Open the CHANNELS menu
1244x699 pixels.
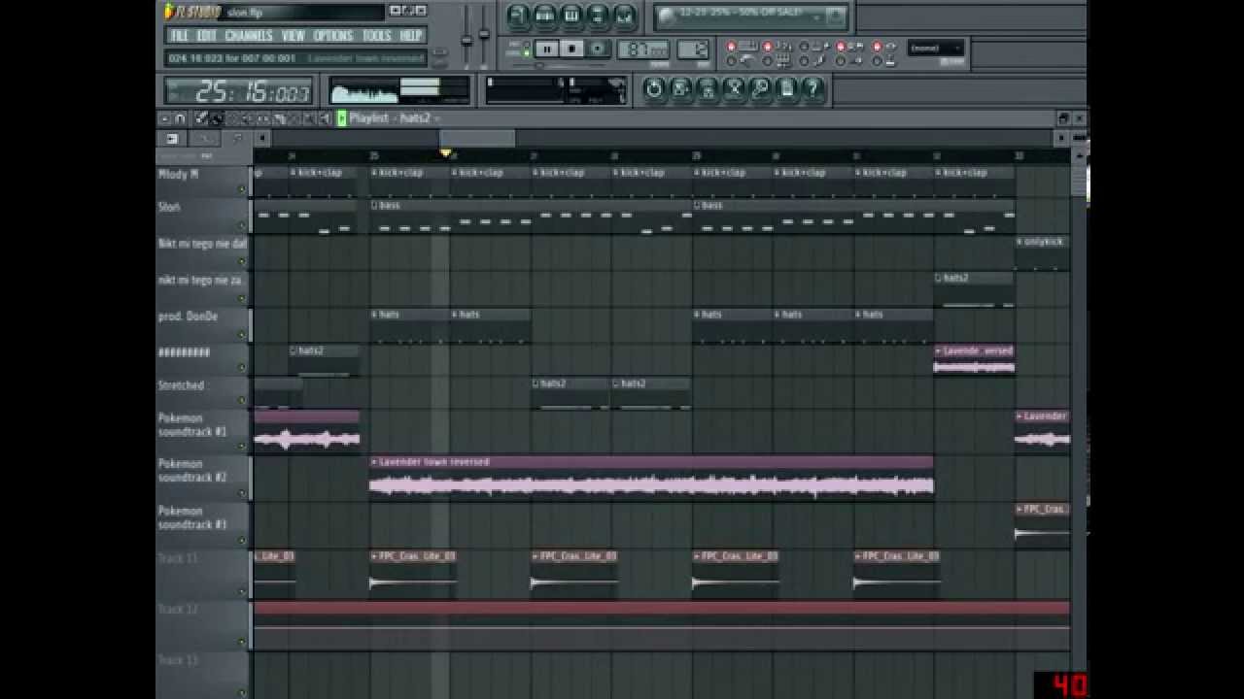coord(249,36)
